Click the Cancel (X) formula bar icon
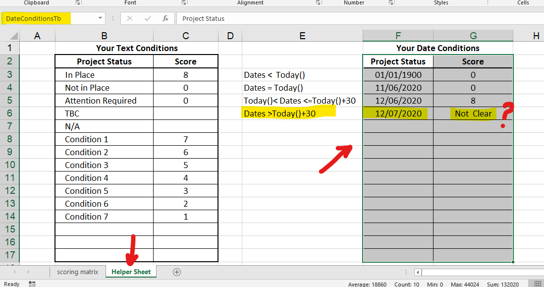The height and width of the screenshot is (287, 544). pyautogui.click(x=130, y=18)
